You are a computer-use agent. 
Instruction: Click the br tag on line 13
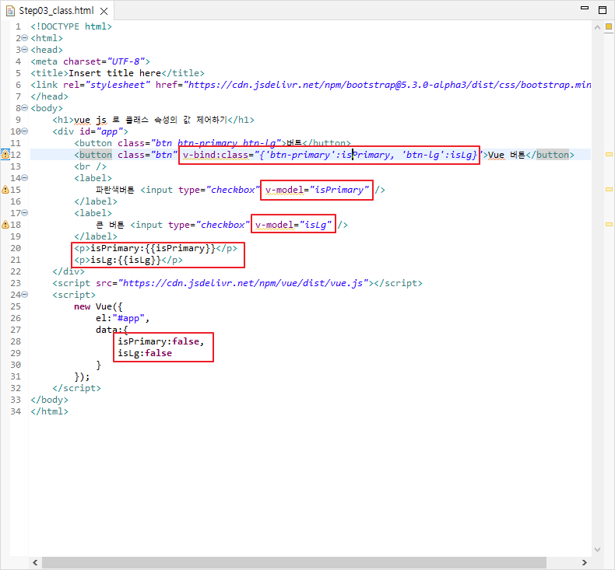coord(90,166)
